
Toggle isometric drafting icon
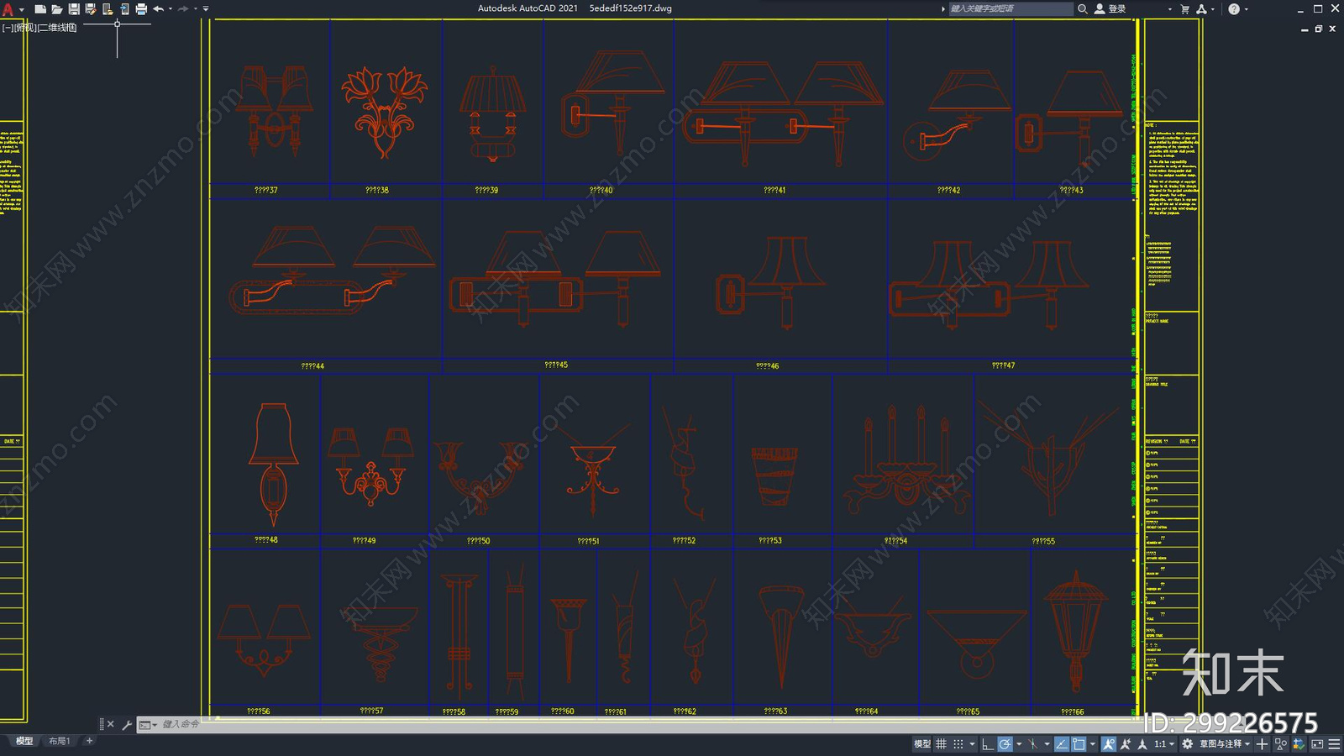click(x=1032, y=743)
